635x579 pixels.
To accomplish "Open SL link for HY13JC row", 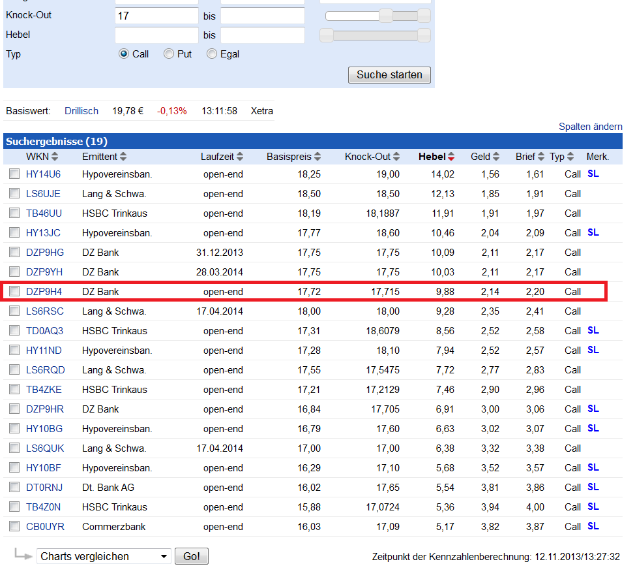I will [593, 232].
